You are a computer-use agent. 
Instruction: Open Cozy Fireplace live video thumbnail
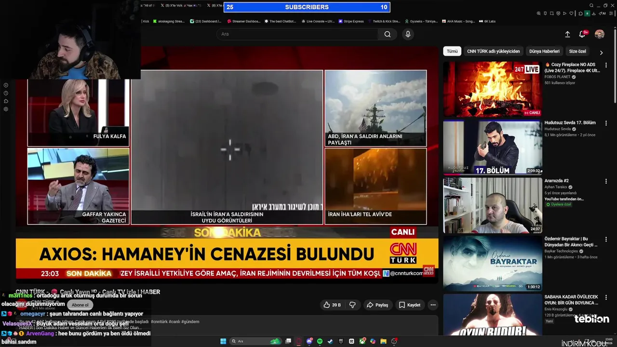(x=492, y=89)
